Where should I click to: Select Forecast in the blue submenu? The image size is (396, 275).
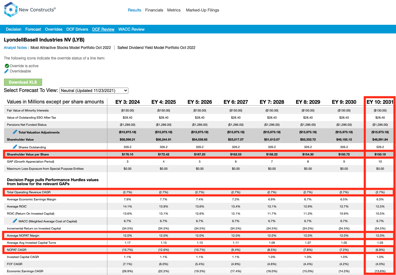pyautogui.click(x=33, y=29)
